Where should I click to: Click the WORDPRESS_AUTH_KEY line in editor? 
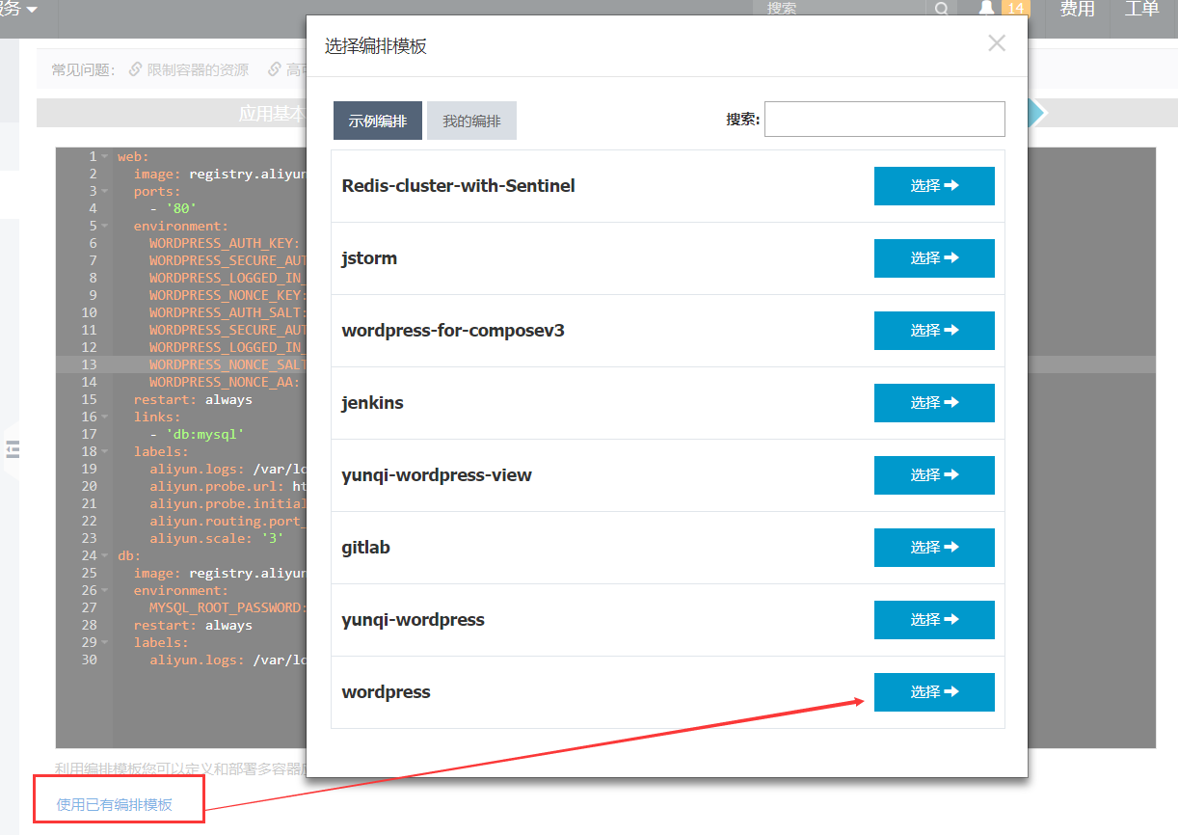pyautogui.click(x=225, y=243)
